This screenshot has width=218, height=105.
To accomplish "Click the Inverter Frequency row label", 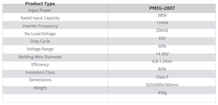I will 40,26.
